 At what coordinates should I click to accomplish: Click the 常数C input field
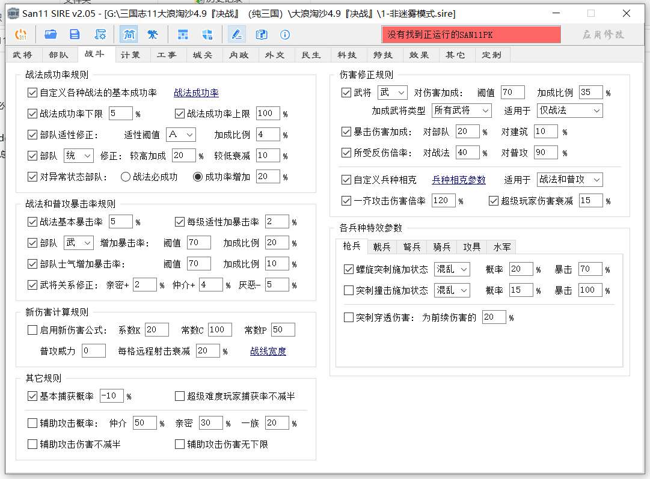click(x=219, y=329)
